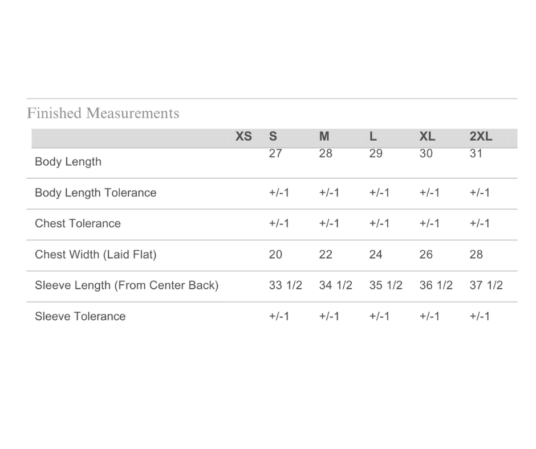
Task: Click the L size column header
Action: 373,137
